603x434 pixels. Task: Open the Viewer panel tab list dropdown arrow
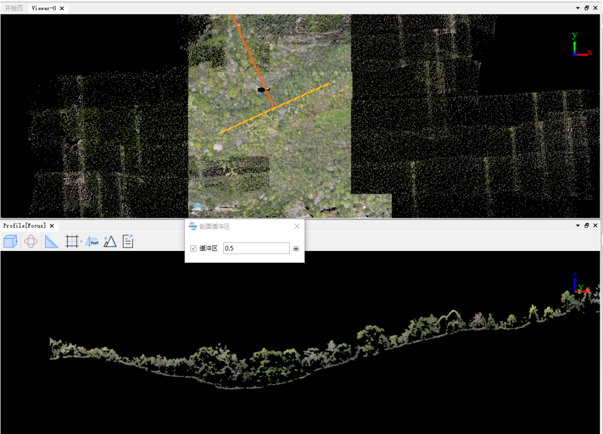(578, 8)
